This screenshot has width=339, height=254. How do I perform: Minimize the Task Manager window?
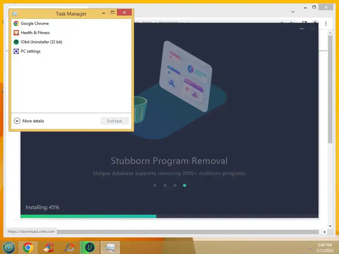[104, 13]
